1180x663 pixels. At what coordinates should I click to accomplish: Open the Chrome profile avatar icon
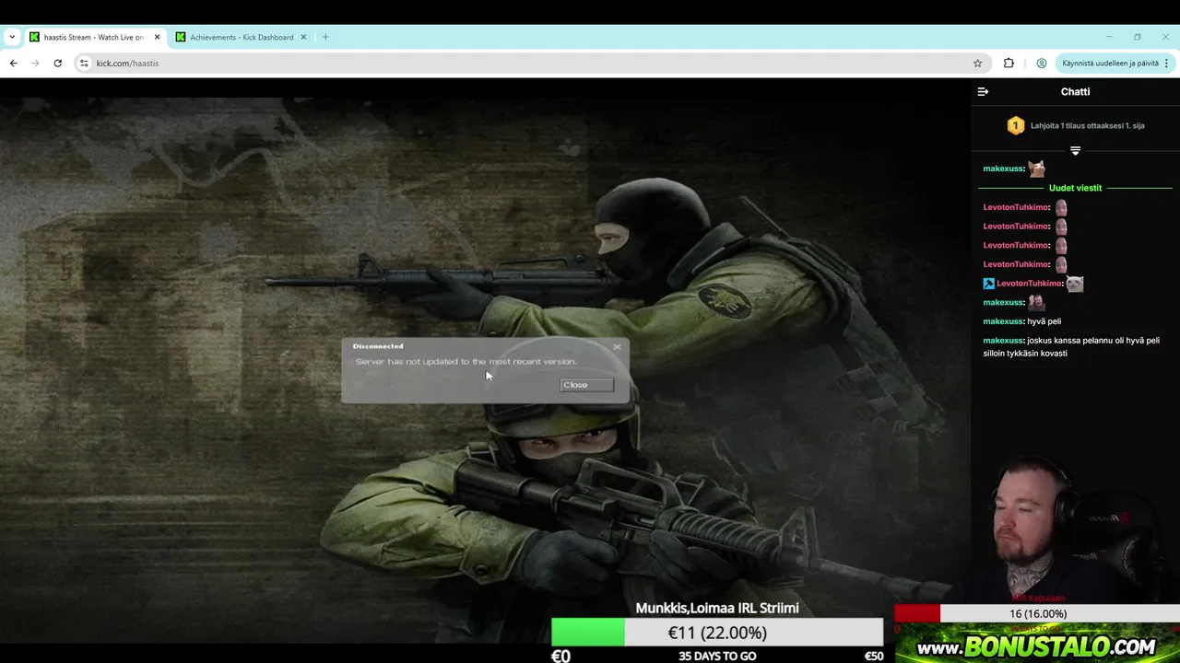click(1042, 63)
